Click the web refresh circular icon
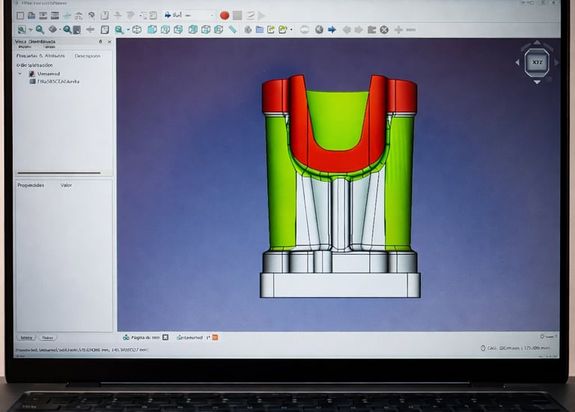 [x=305, y=30]
